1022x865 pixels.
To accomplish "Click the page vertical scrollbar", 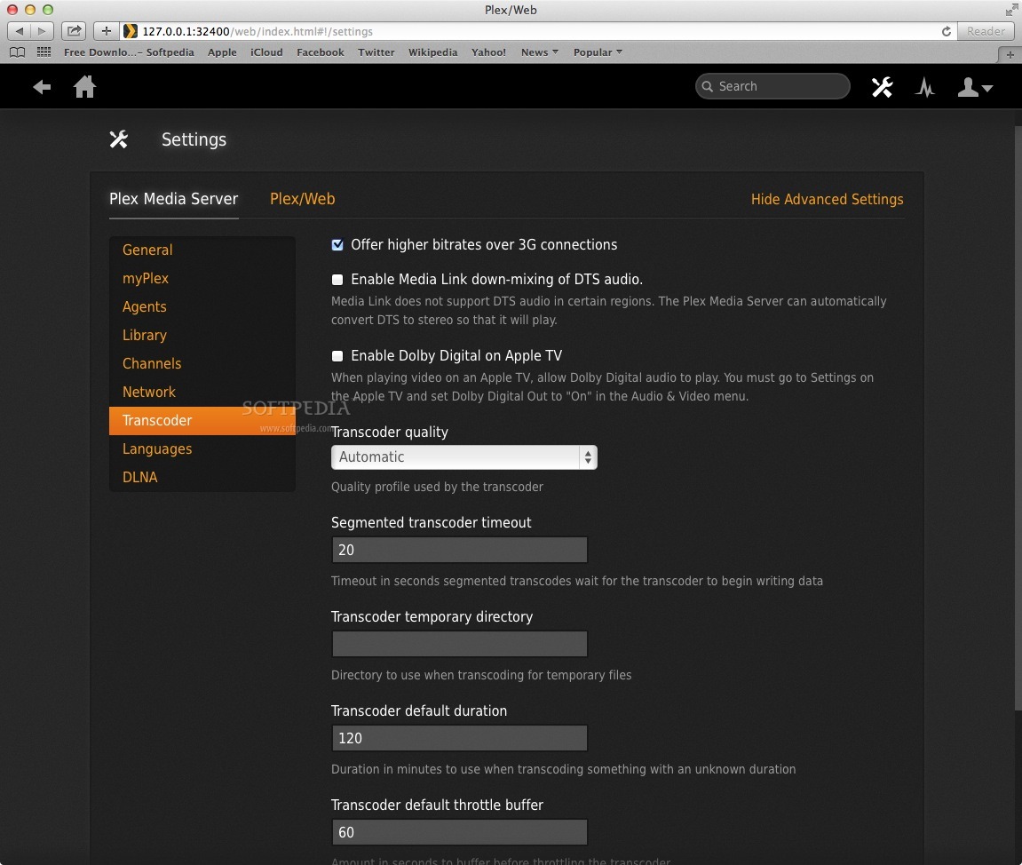I will pos(1018,417).
